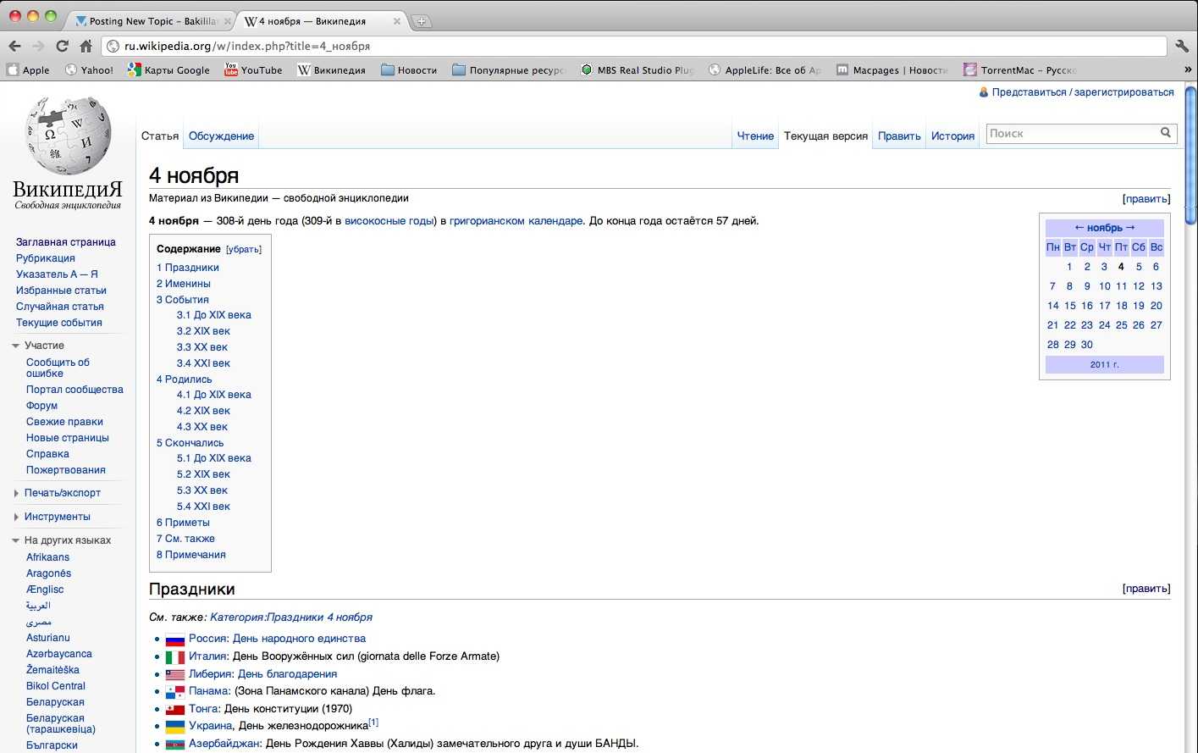Image resolution: width=1198 pixels, height=753 pixels.
Task: Hide the table of contents via убрать
Action: (x=243, y=250)
